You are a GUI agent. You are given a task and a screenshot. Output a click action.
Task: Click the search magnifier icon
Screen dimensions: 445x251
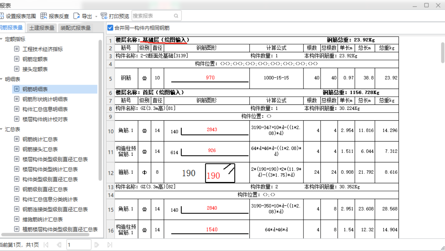click(176, 16)
